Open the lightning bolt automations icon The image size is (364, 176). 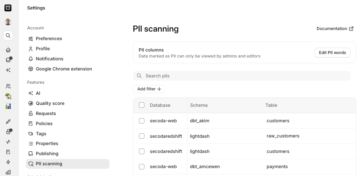(x=8, y=162)
